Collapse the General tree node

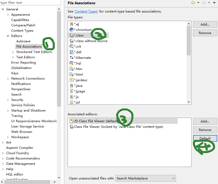click(3, 9)
